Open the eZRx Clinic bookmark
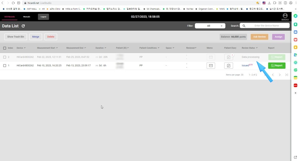Screen dimensions: 299x161 53,9
